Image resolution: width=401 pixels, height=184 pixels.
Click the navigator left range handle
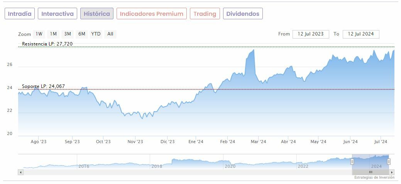point(352,162)
